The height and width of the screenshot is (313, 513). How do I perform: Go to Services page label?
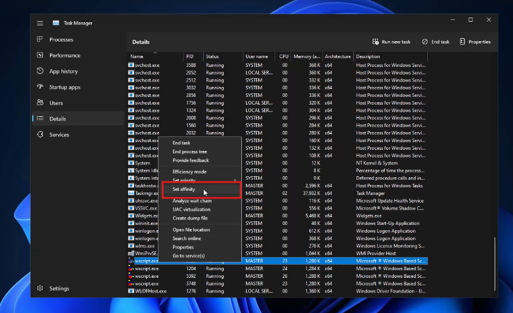[x=59, y=134]
